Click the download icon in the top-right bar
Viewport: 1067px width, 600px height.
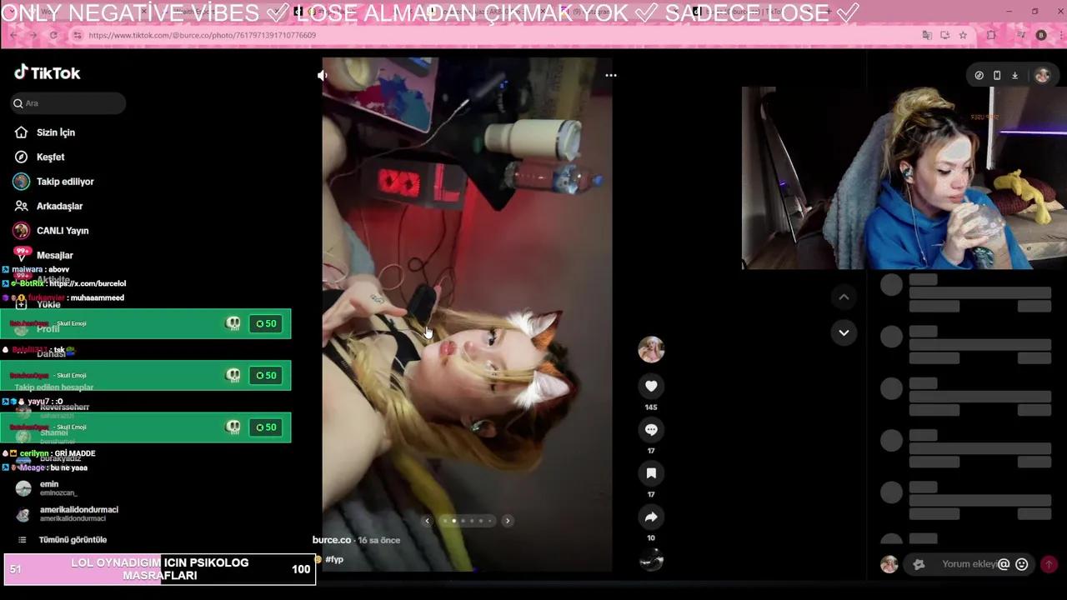(x=1014, y=75)
